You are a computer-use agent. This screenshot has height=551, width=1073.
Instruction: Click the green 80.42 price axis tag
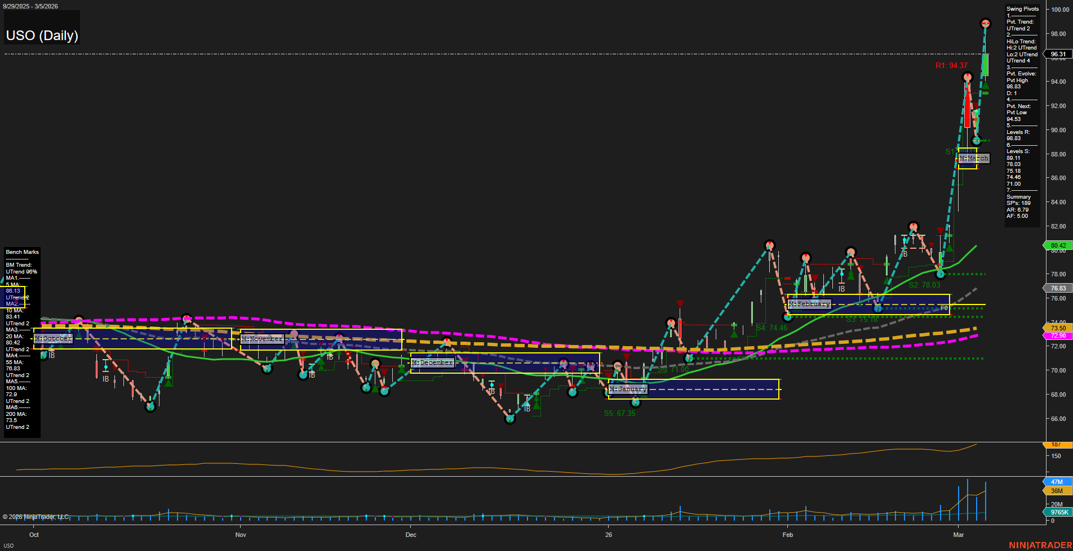point(1058,245)
